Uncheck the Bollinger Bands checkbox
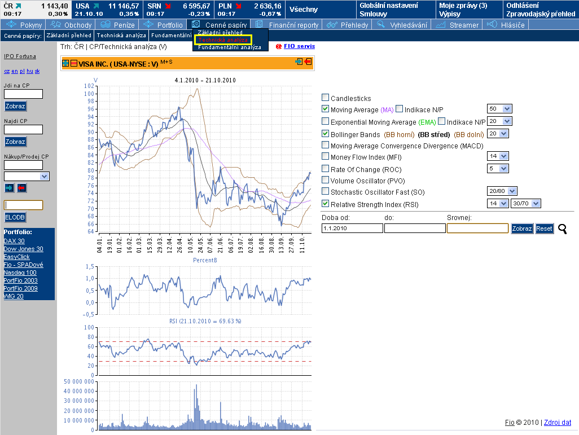The height and width of the screenshot is (435, 579). (325, 133)
